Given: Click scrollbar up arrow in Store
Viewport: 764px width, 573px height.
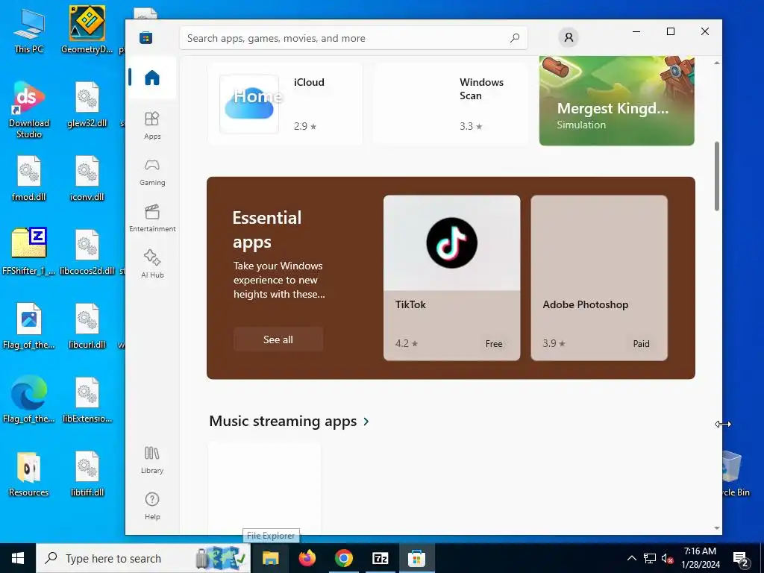Looking at the screenshot, I should coord(716,63).
